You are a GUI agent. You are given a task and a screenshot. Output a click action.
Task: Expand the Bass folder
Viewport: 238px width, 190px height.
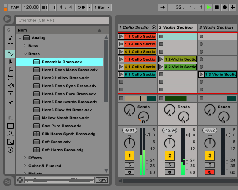pos(25,45)
